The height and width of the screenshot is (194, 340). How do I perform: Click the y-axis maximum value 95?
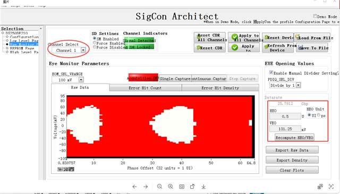coord(63,96)
